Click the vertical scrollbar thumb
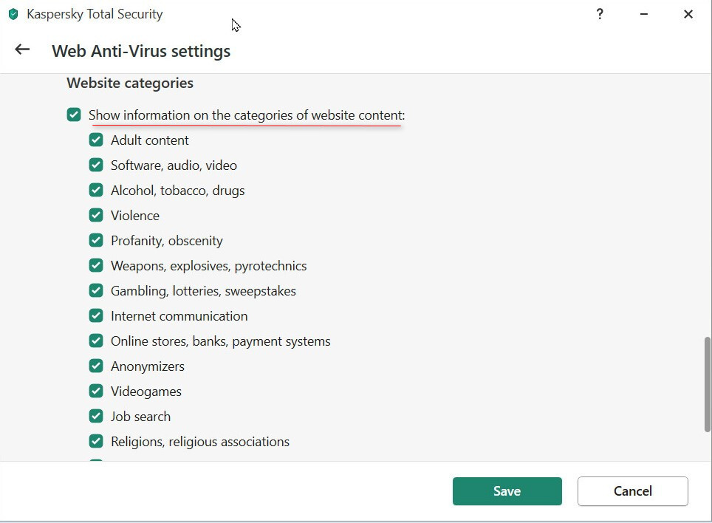The height and width of the screenshot is (523, 712). tap(707, 384)
